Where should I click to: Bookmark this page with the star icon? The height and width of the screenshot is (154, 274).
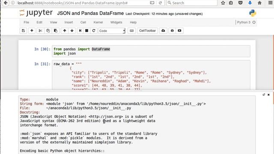click(x=223, y=3)
